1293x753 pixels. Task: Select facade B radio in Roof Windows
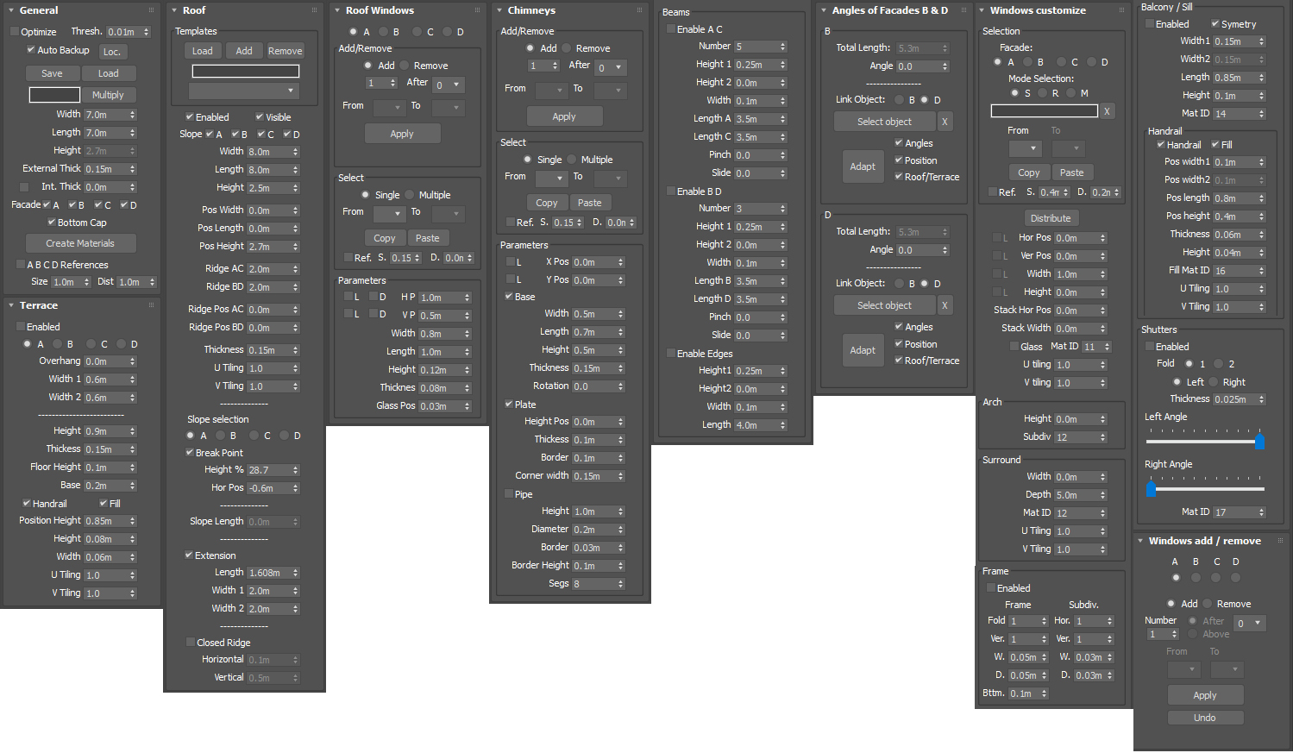click(384, 32)
